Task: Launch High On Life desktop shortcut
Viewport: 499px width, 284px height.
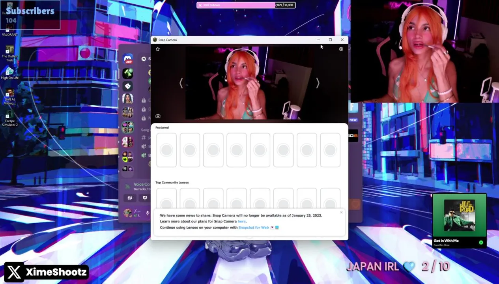Action: (x=9, y=73)
